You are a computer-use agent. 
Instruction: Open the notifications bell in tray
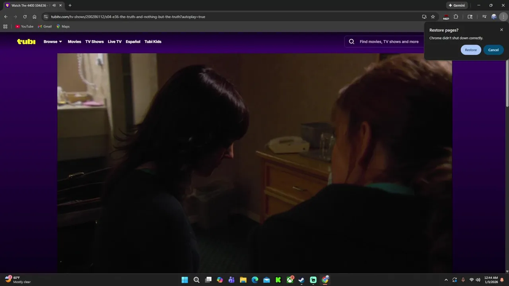(502, 280)
